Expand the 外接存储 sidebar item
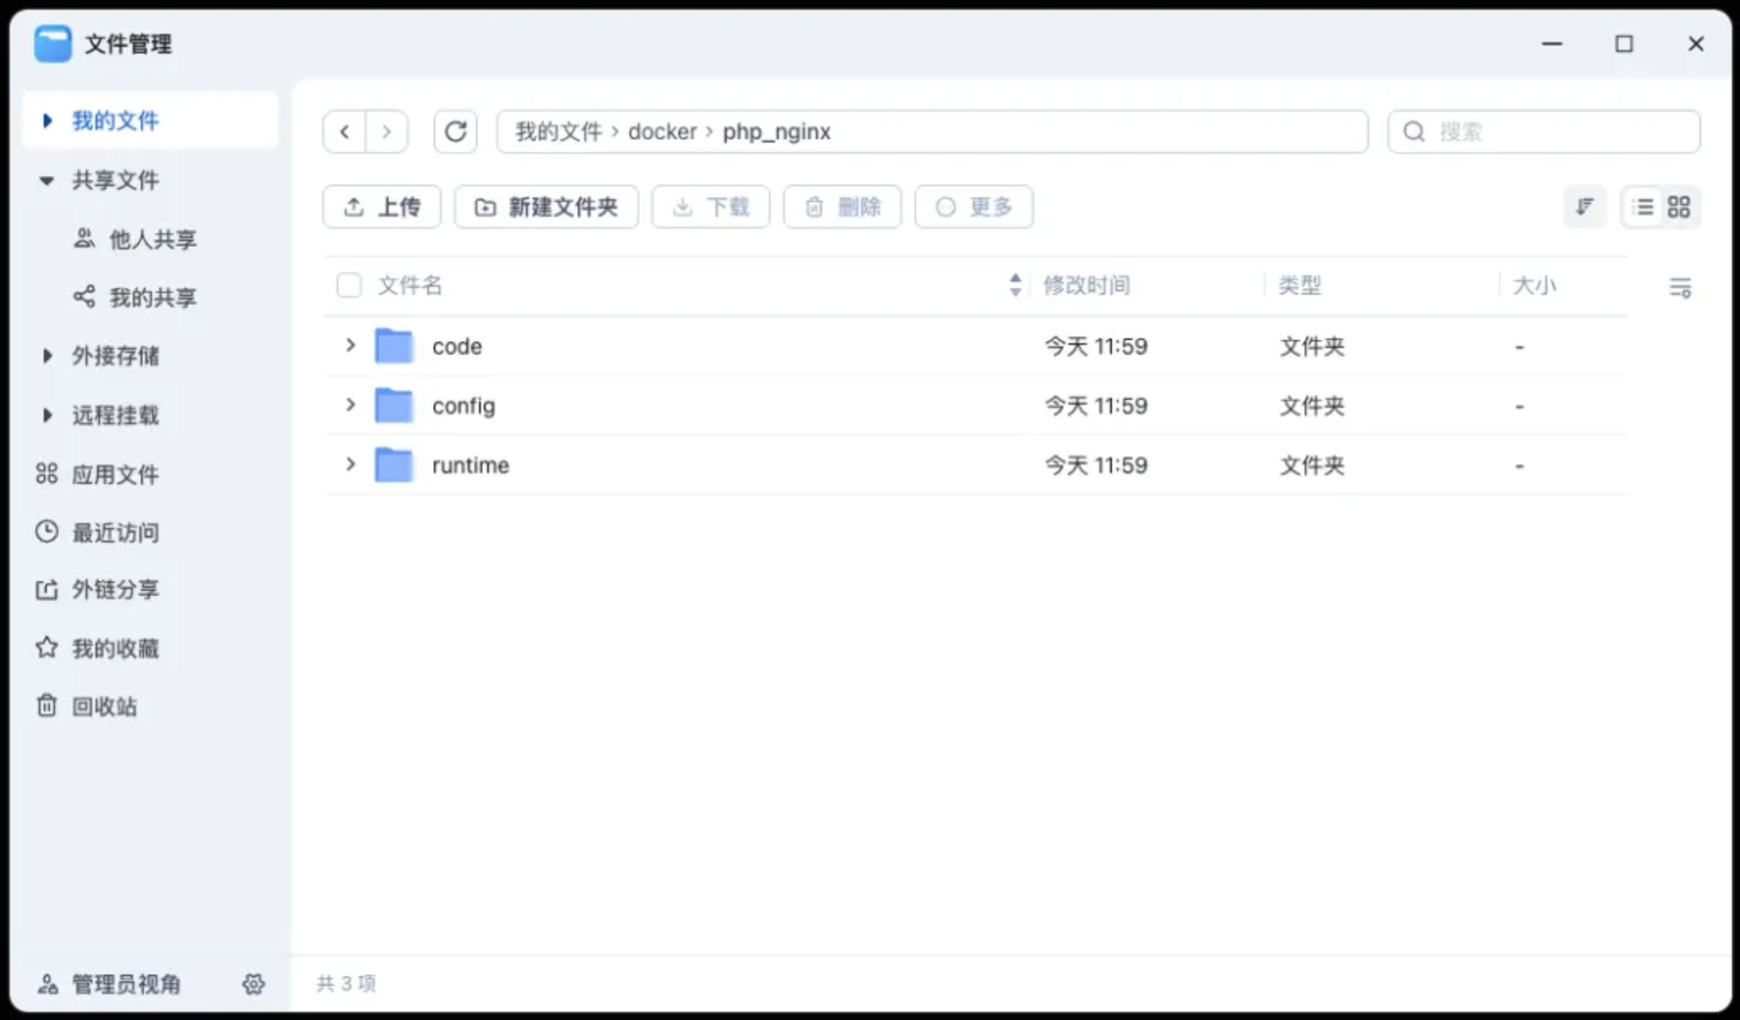 47,355
